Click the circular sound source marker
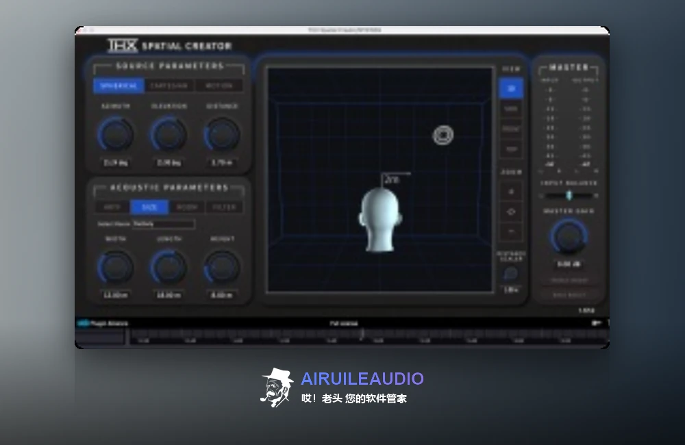Image resolution: width=685 pixels, height=445 pixels. pos(443,136)
